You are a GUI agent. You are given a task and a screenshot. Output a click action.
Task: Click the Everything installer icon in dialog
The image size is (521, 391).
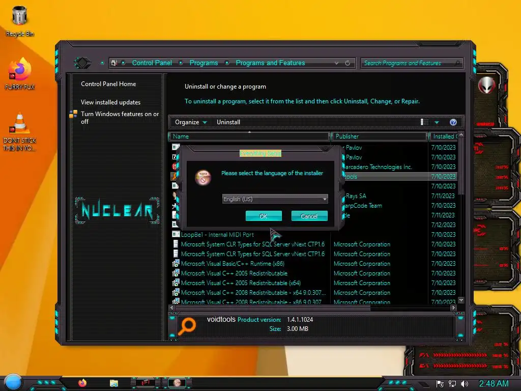tap(203, 178)
